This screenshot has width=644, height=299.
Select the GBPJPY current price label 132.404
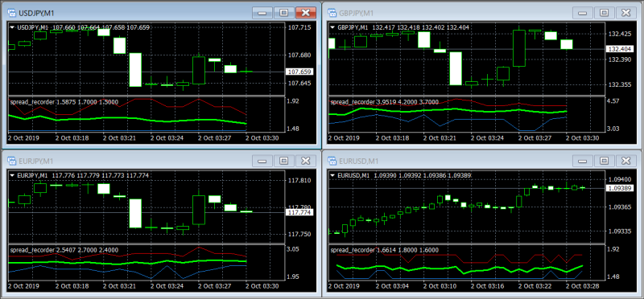(x=619, y=49)
